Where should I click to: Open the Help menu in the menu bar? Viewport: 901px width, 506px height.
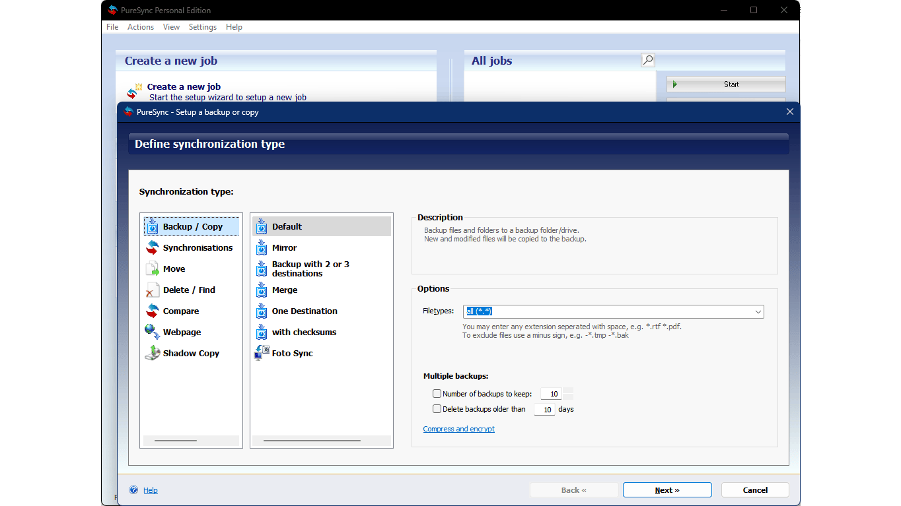coord(234,27)
